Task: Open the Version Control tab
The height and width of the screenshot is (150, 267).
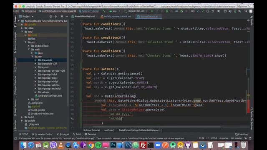Action: tap(42, 134)
